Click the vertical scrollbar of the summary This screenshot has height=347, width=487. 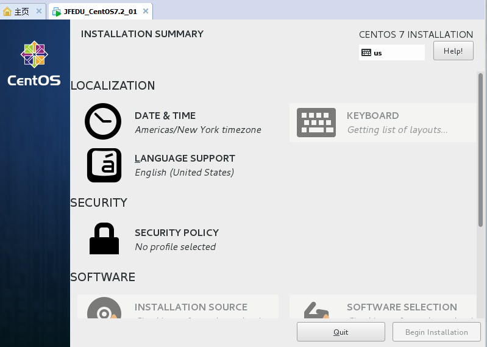click(480, 150)
